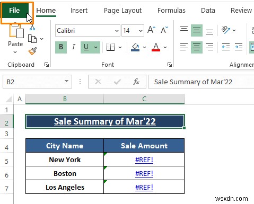
Task: Toggle Italic formatting
Action: point(74,47)
